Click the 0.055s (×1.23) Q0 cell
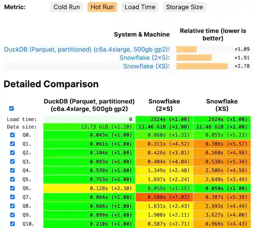 point(222,135)
